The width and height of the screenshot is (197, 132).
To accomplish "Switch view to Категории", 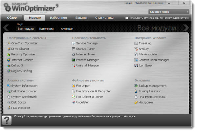I will click(x=46, y=29).
